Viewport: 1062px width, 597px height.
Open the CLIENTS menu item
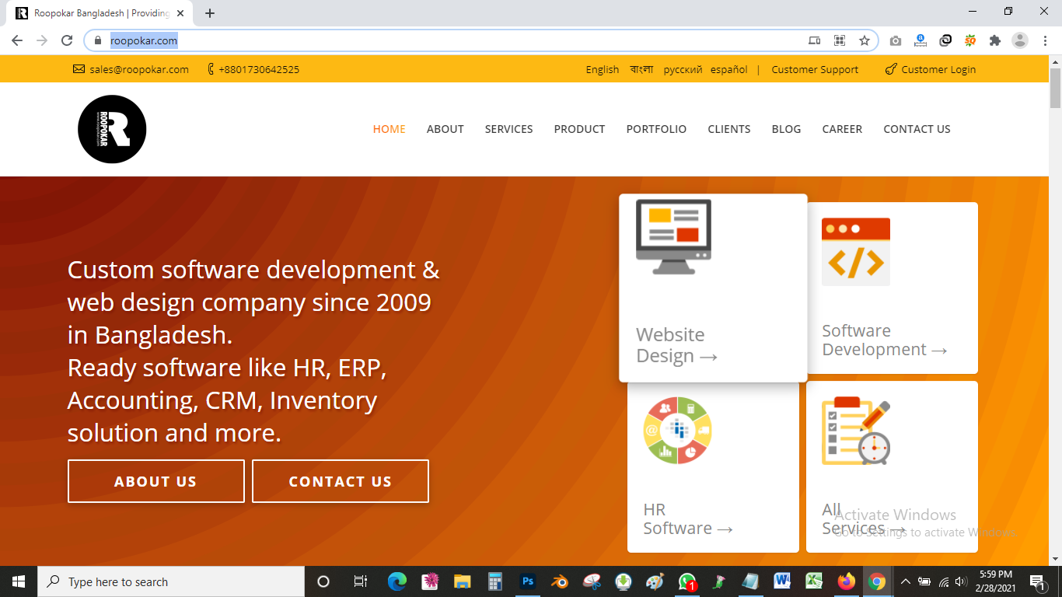point(729,129)
